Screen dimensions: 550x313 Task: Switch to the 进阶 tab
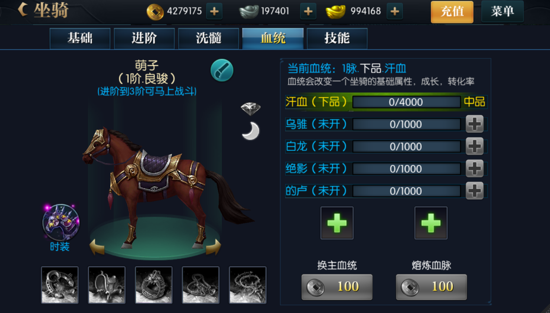[x=144, y=39]
